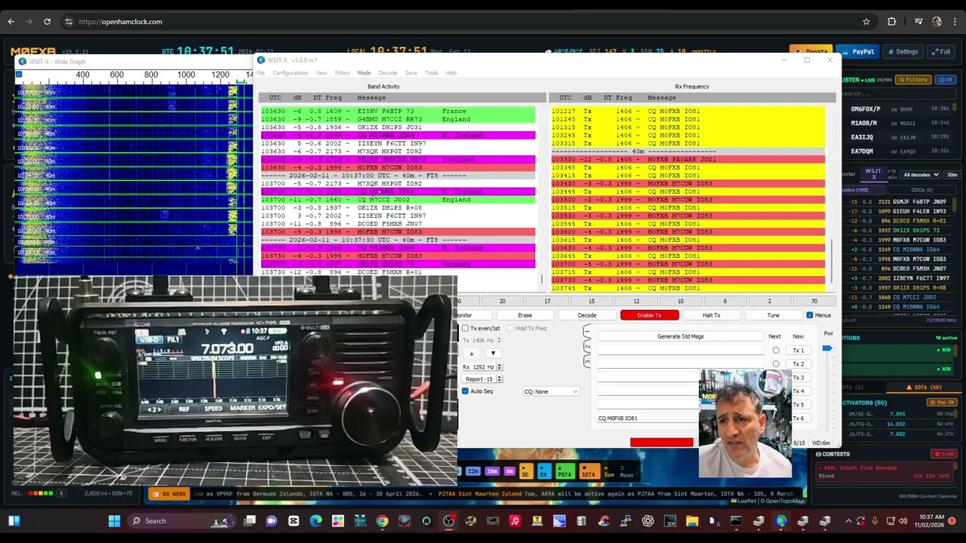The height and width of the screenshot is (543, 966).
Task: Open WSJT-X Tools menu
Action: (x=432, y=73)
